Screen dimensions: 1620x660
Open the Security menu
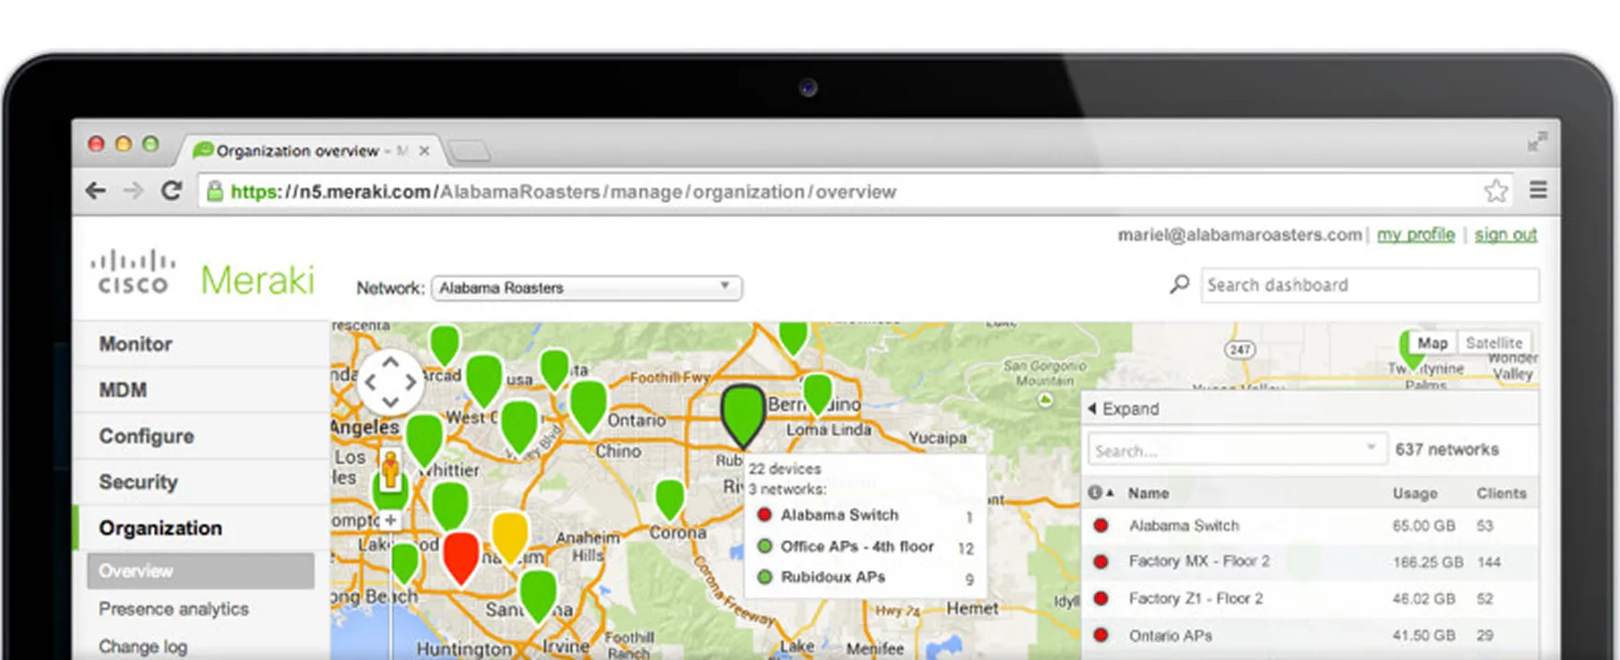138,482
